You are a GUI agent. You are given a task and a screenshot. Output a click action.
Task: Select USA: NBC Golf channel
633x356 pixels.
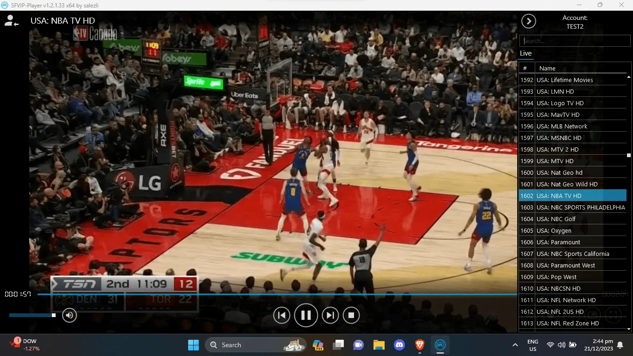pos(573,219)
